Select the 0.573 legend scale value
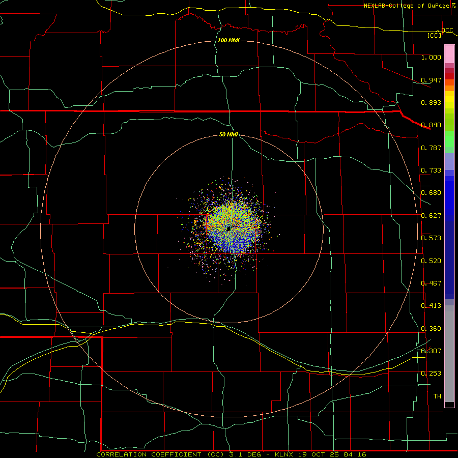This screenshot has height=458, width=458. click(431, 238)
